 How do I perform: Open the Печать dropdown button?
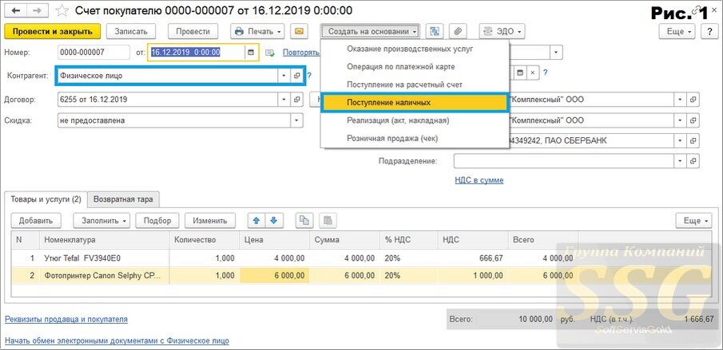tap(258, 31)
